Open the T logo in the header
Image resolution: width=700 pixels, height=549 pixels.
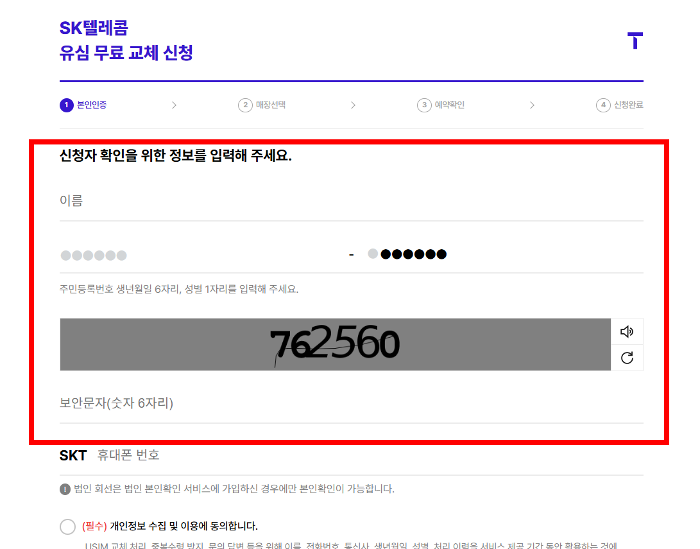click(635, 40)
